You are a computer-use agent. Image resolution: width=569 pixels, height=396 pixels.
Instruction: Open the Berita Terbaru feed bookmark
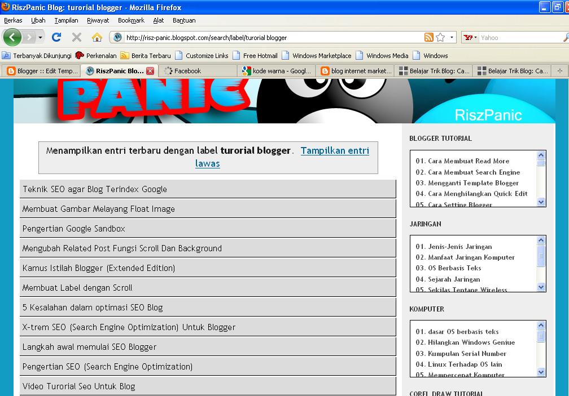click(x=146, y=56)
